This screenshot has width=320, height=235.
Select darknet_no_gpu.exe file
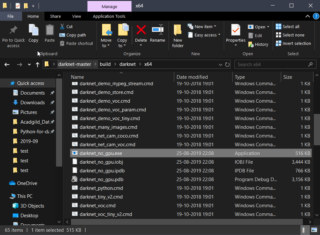point(191,153)
